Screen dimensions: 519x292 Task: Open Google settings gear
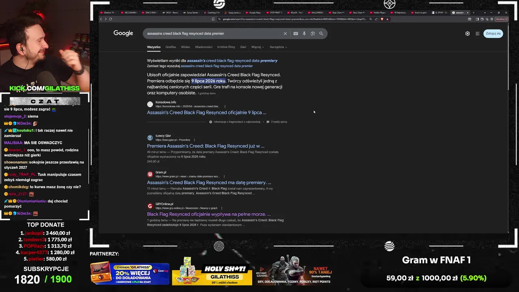tap(468, 34)
